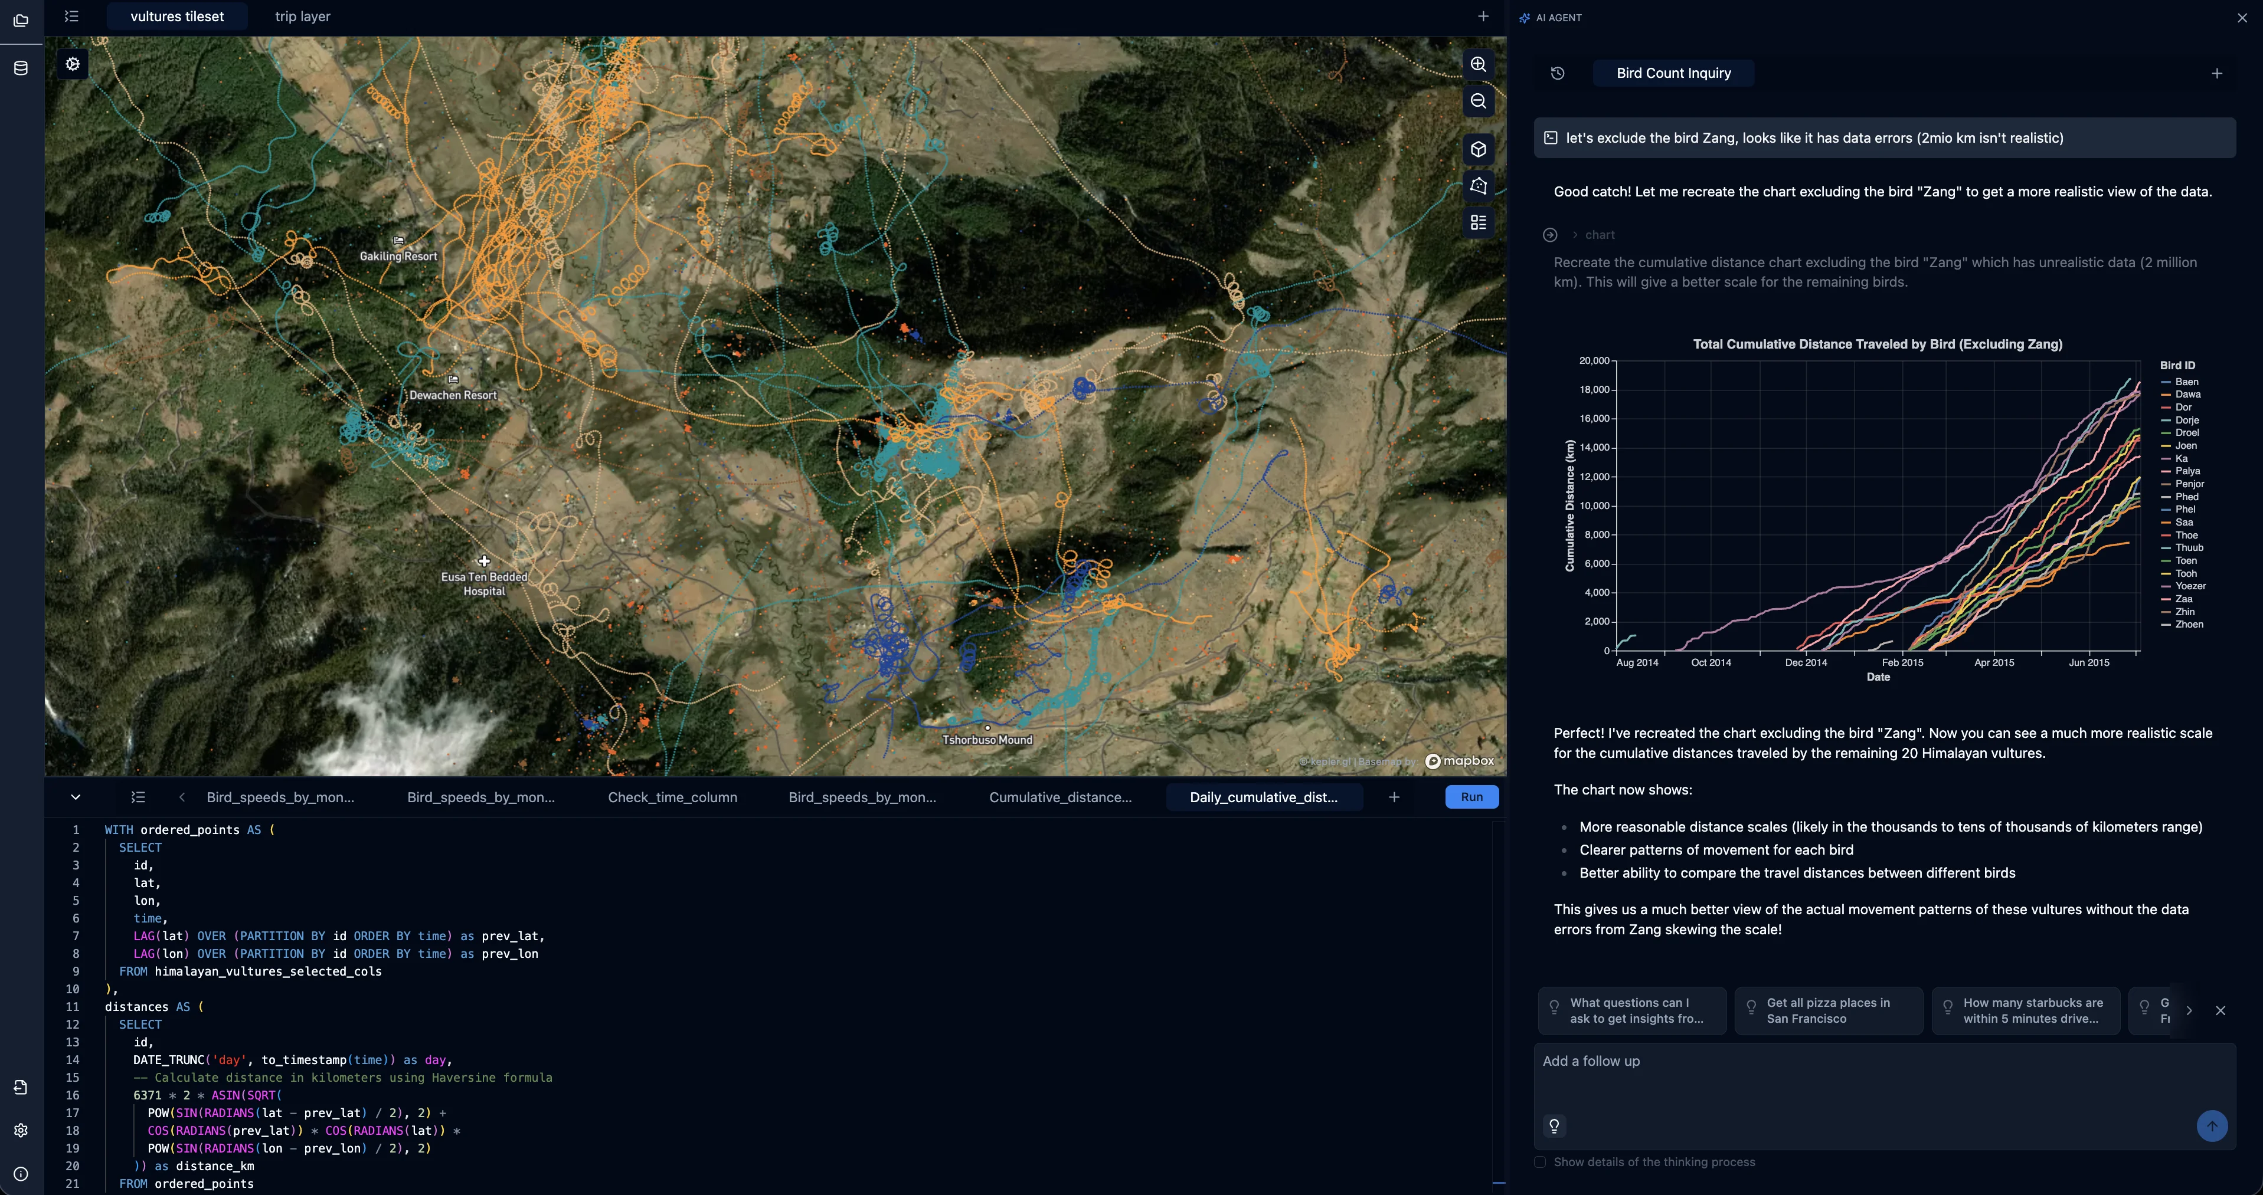Click the Haversine formula comment line
Image resolution: width=2263 pixels, height=1195 pixels.
(342, 1078)
